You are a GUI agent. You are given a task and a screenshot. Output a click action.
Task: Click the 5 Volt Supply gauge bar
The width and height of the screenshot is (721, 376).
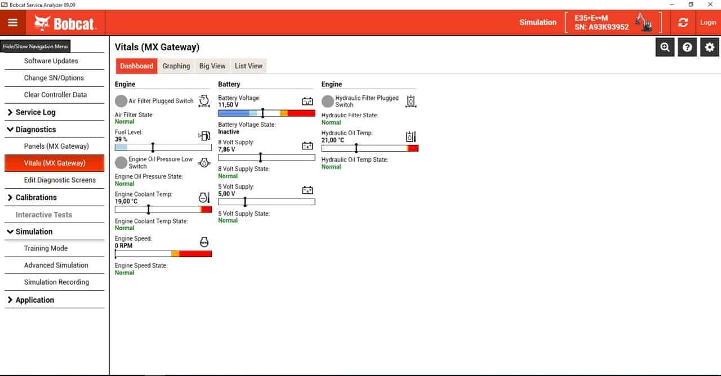point(266,202)
